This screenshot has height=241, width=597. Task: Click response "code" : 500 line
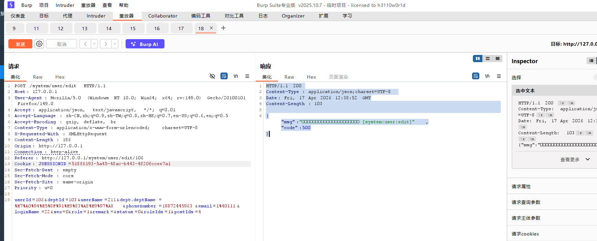(296, 128)
